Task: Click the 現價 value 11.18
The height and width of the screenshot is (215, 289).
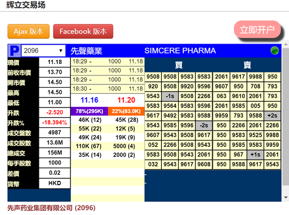Action: point(55,62)
